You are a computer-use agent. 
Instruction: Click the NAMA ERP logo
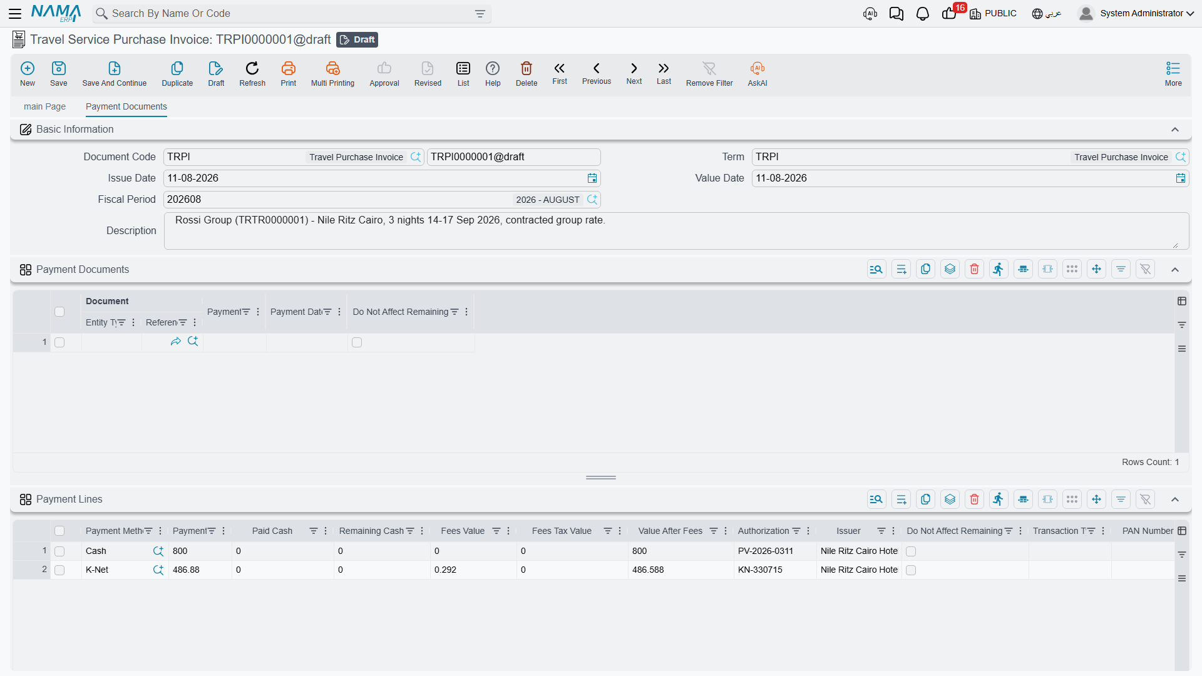(56, 13)
